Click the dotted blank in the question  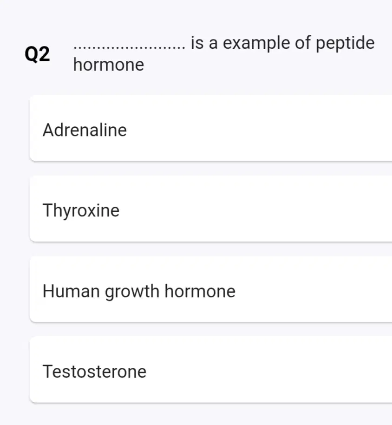[130, 48]
